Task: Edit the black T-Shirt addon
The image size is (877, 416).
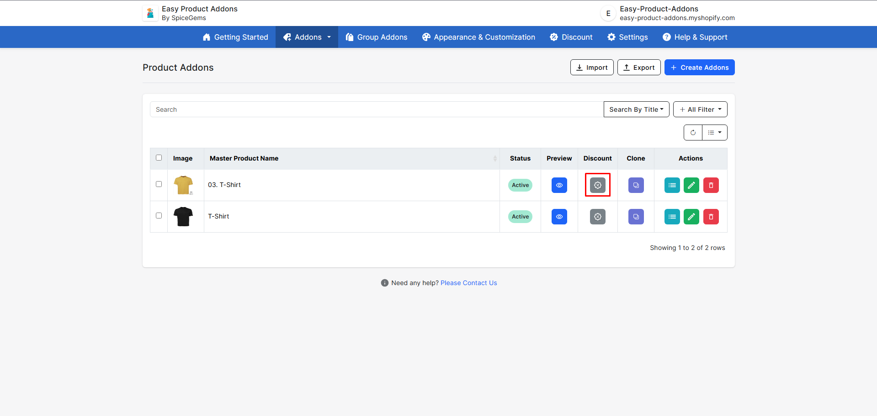Action: (691, 217)
